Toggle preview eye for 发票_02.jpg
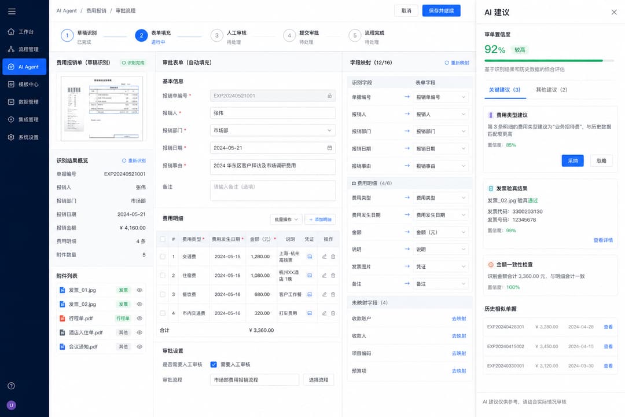Screen dimensions: 625x417 tap(139, 304)
